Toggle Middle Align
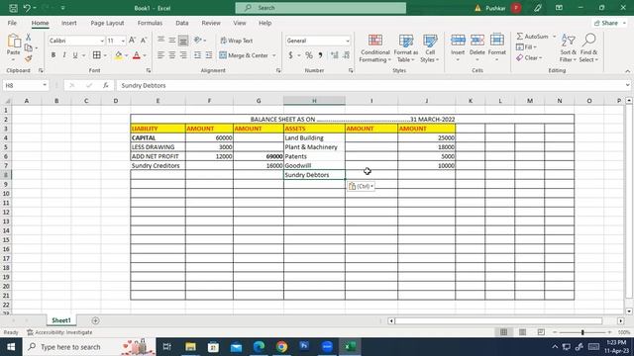This screenshot has height=356, width=634. [172, 40]
